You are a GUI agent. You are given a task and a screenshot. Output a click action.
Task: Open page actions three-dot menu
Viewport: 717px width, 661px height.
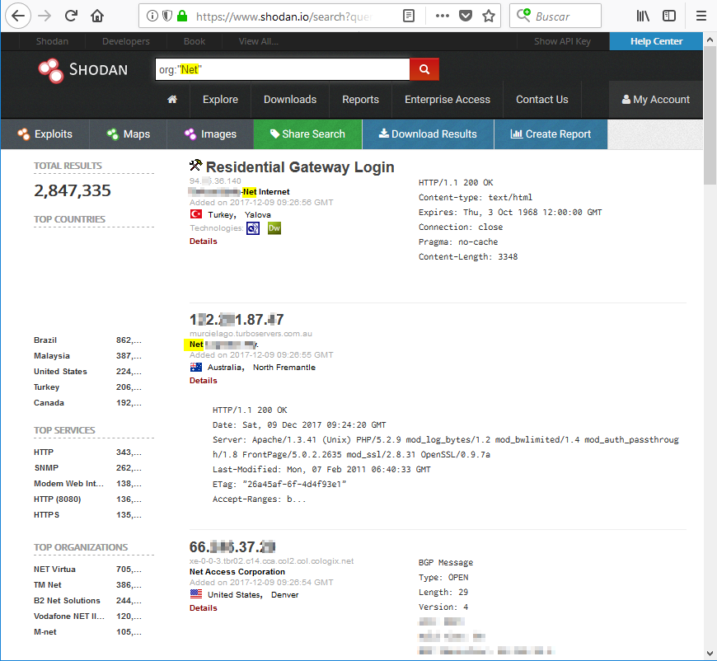pos(442,16)
